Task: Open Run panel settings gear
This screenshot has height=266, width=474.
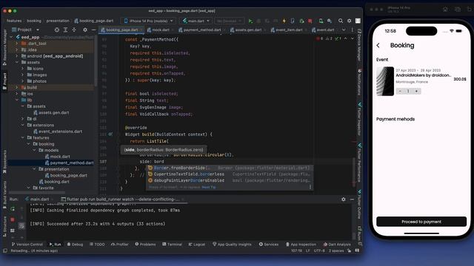Action: tap(344, 199)
